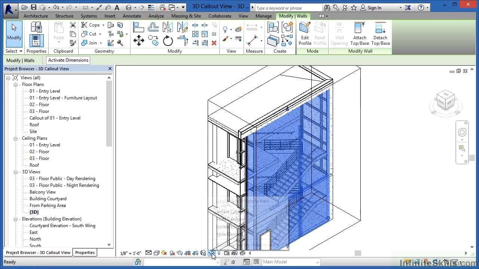Viewport: 479px width, 269px height.
Task: Click the Edit Profile tool
Action: coord(305,34)
